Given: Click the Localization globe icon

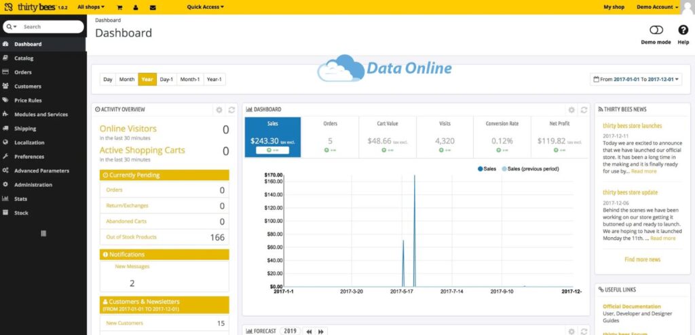Looking at the screenshot, I should click(5, 143).
